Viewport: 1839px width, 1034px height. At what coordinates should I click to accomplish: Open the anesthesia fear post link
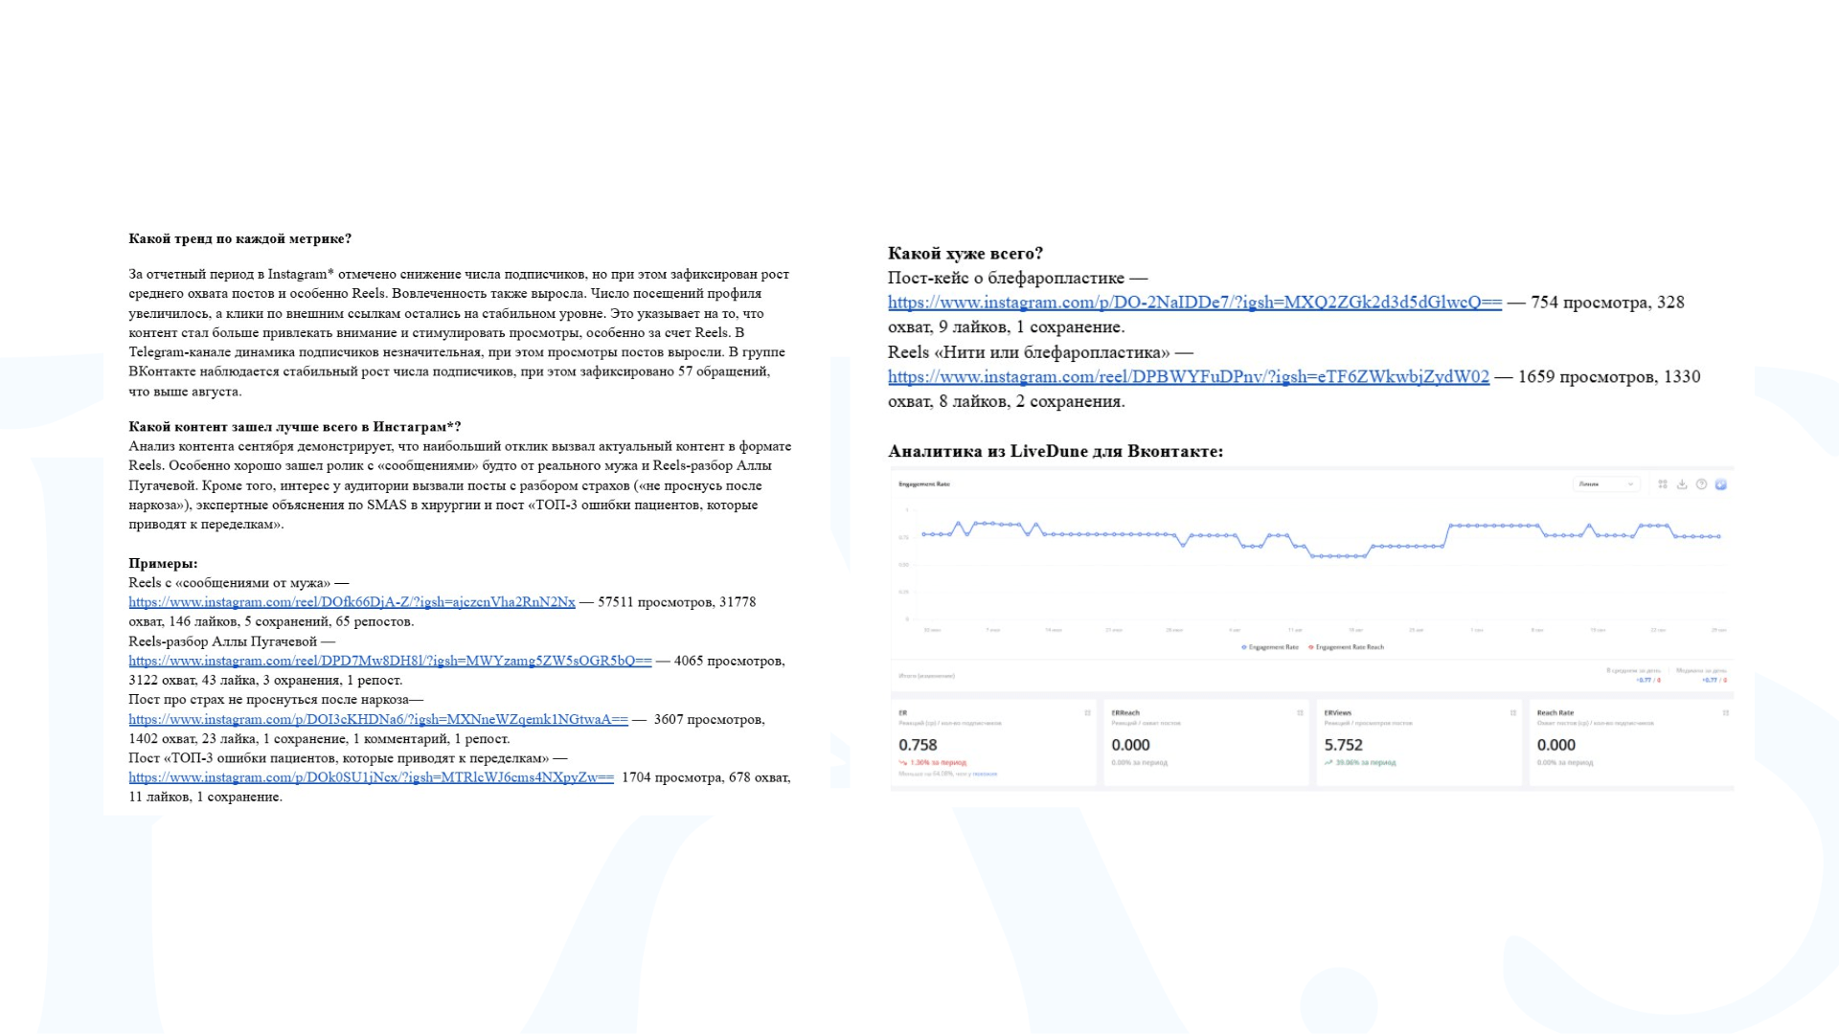pos(378,719)
